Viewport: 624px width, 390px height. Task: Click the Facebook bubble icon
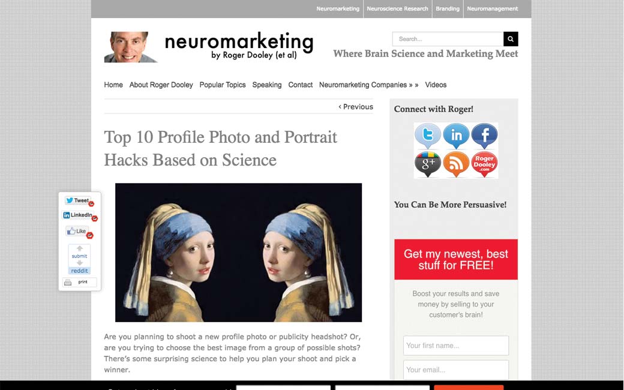(x=484, y=136)
